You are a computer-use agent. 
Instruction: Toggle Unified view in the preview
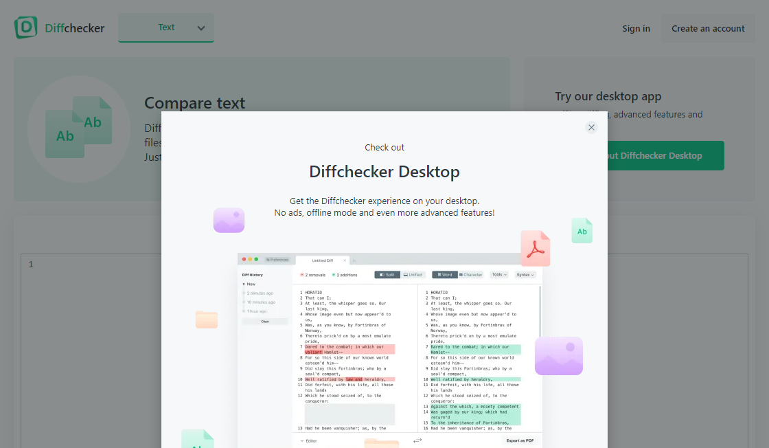(413, 275)
